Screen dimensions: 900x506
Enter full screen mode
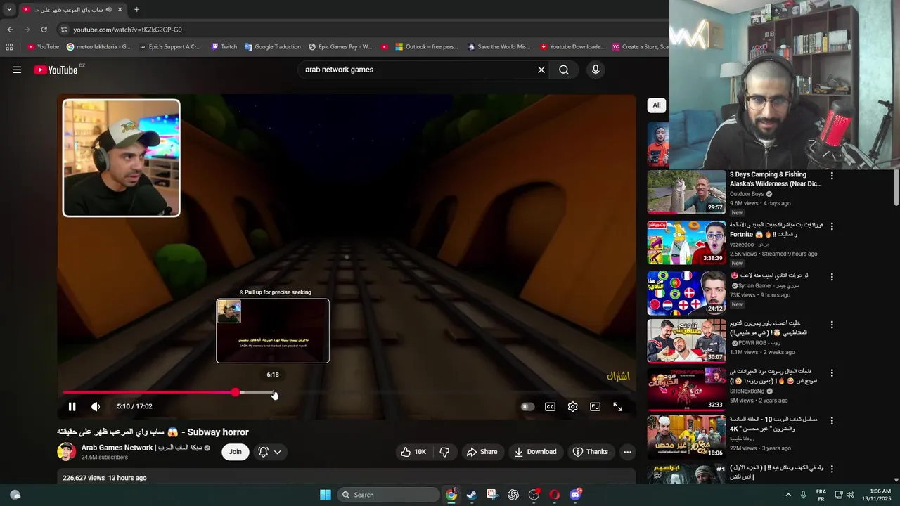618,406
